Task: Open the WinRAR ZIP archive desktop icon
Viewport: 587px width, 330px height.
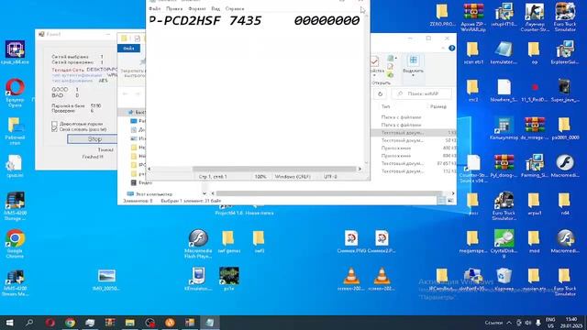Action: (x=473, y=16)
